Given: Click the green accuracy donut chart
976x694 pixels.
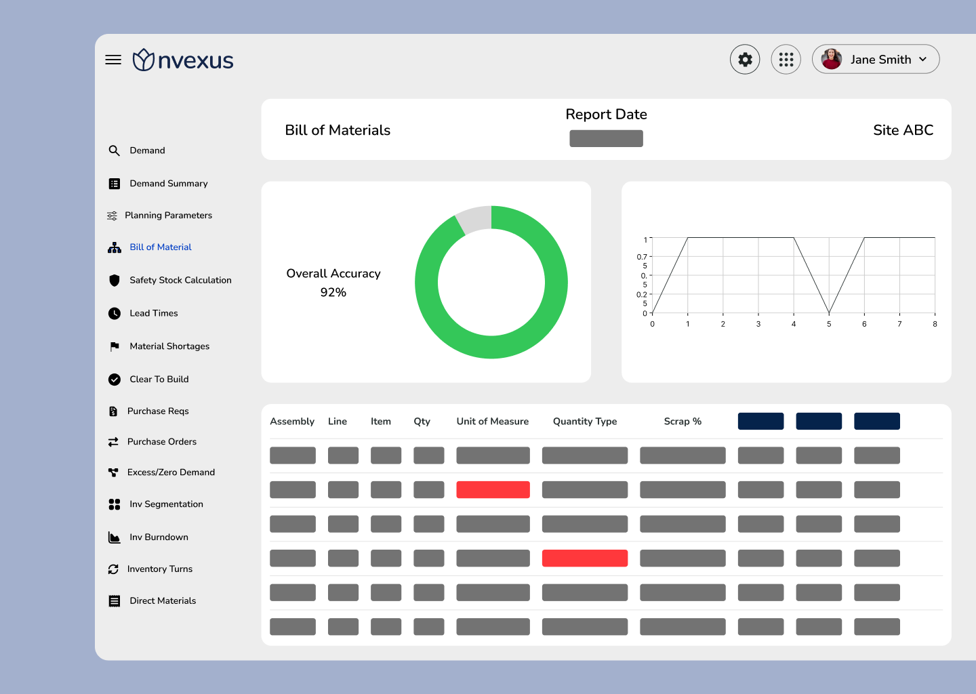Looking at the screenshot, I should click(x=491, y=282).
